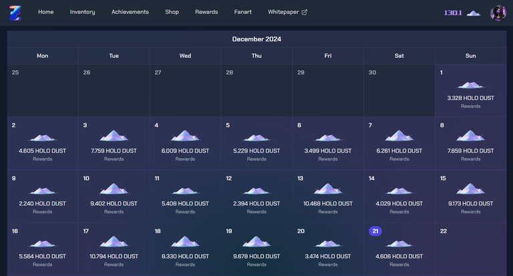
Task: Click the holo dust pile on December 2
Action: tap(43, 137)
